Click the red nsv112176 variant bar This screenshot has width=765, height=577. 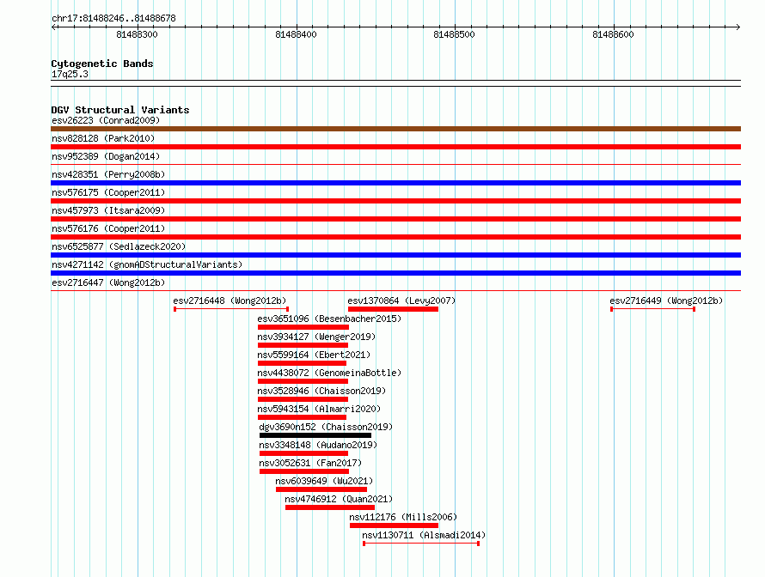coord(395,525)
